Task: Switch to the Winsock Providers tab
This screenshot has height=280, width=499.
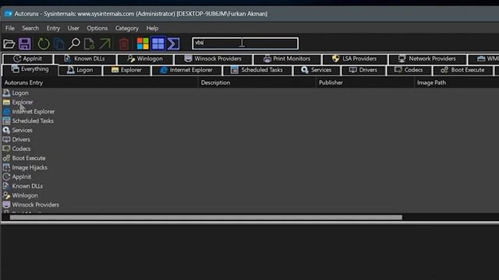Action: [213, 59]
